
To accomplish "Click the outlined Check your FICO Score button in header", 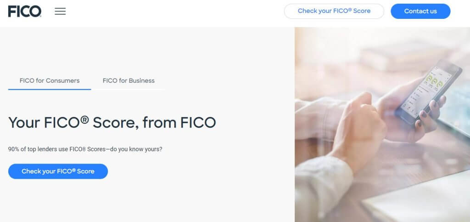I will click(x=334, y=11).
